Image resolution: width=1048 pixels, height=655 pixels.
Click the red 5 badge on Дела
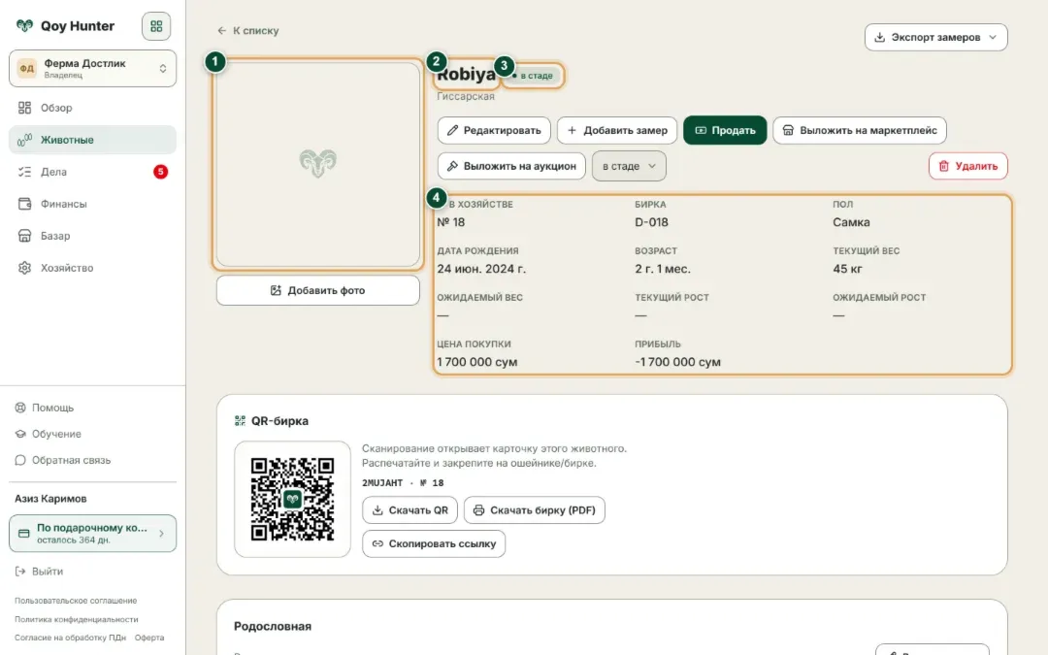point(160,172)
